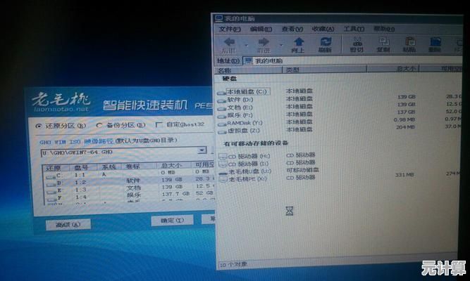Click the 1:1 disk number cell
The height and width of the screenshot is (281, 470).
coord(80,175)
